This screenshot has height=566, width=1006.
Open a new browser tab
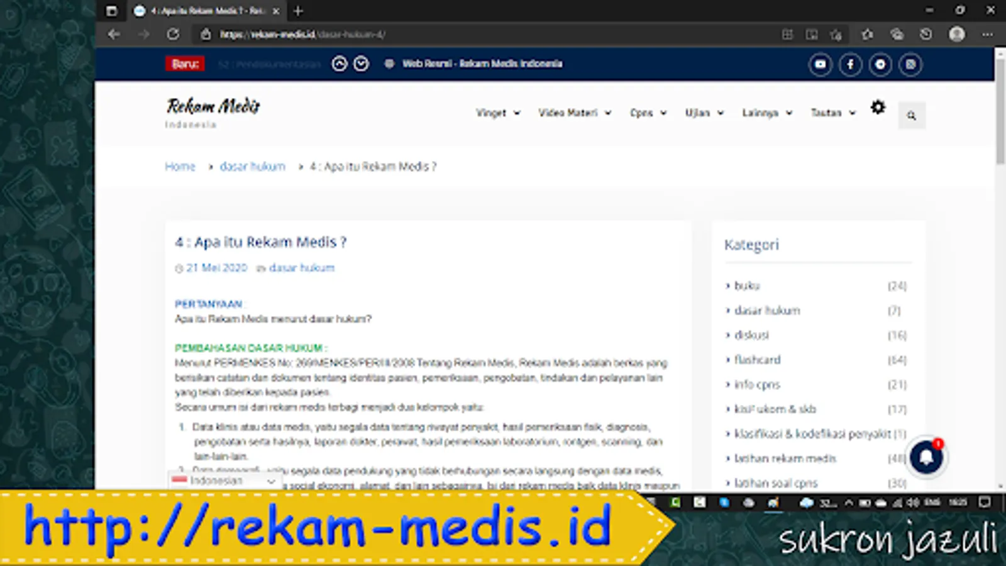299,11
